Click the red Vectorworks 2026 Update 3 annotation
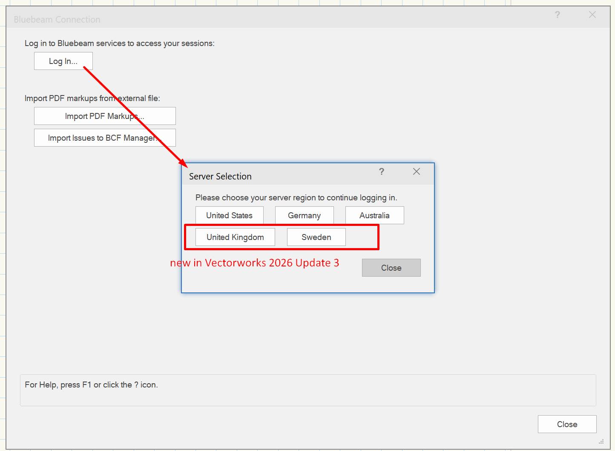 [x=255, y=263]
